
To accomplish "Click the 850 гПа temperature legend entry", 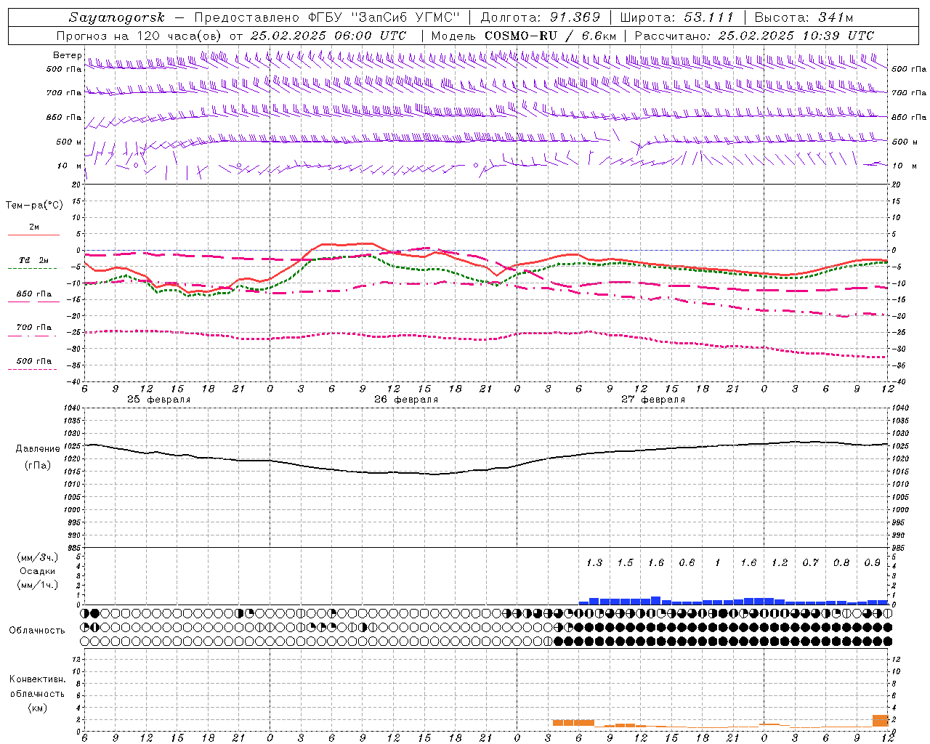I will point(33,294).
